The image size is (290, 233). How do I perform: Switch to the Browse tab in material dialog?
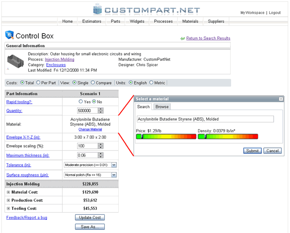coord(162,107)
